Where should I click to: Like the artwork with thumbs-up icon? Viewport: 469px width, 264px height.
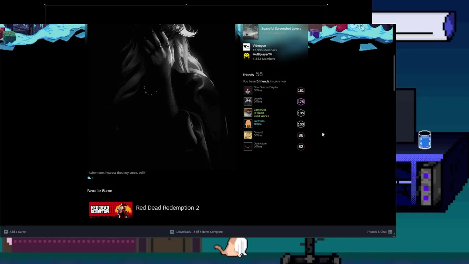coord(89,178)
